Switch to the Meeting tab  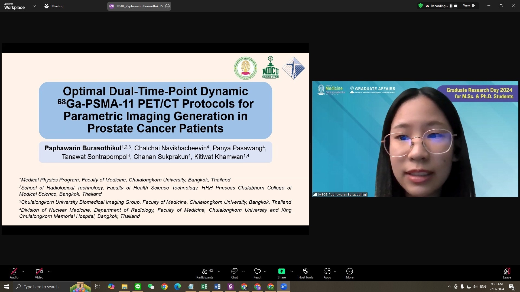[54, 6]
